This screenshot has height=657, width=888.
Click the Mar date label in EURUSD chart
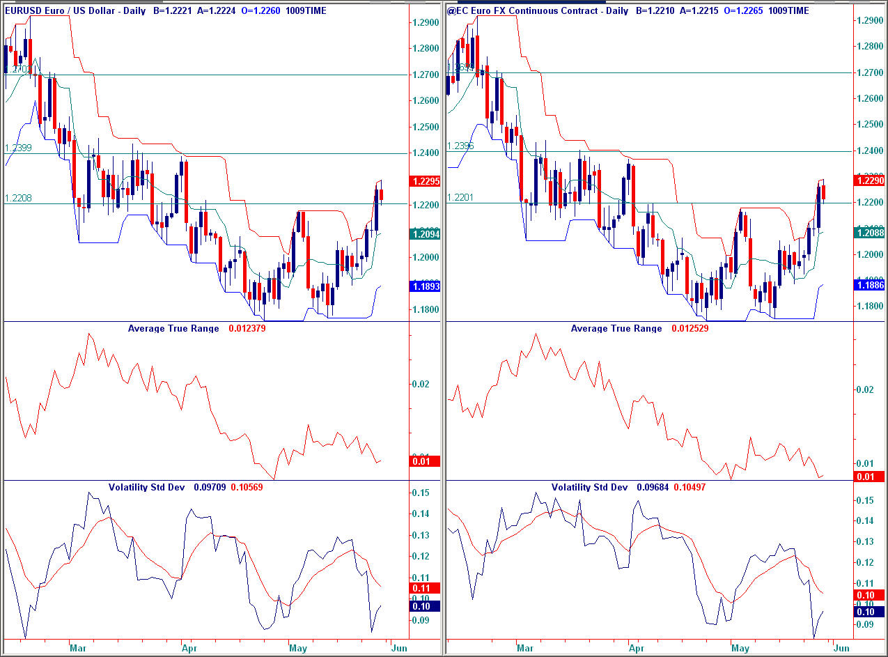[77, 648]
